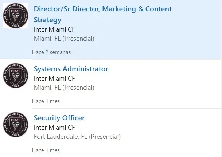Click the word 'Strategy' in the first job title
222x157 pixels.
pyautogui.click(x=47, y=20)
